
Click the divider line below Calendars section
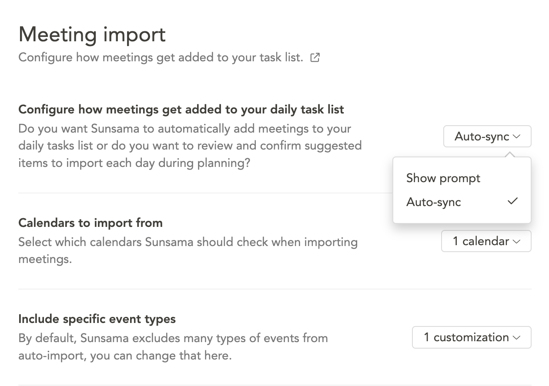click(274, 289)
